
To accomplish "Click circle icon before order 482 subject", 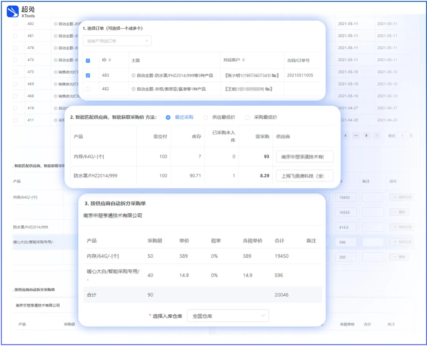I will click(x=134, y=89).
